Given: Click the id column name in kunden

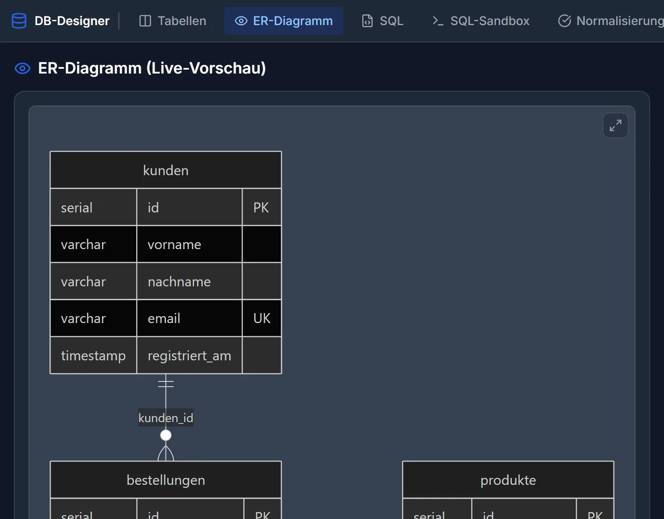Looking at the screenshot, I should 190,207.
